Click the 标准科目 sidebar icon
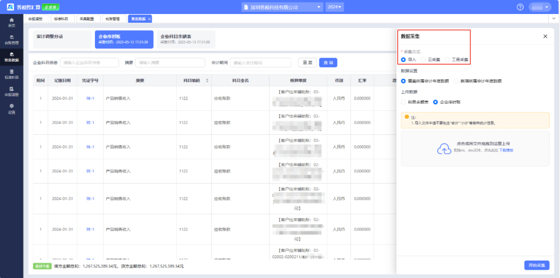 click(x=11, y=74)
